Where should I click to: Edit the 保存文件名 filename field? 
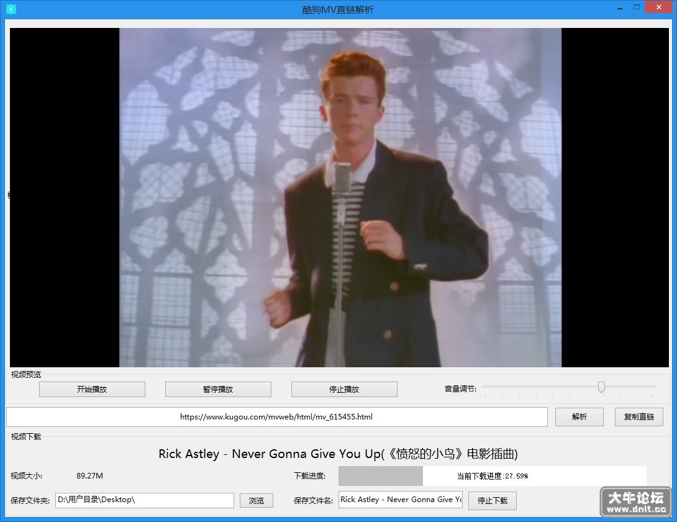tap(401, 500)
